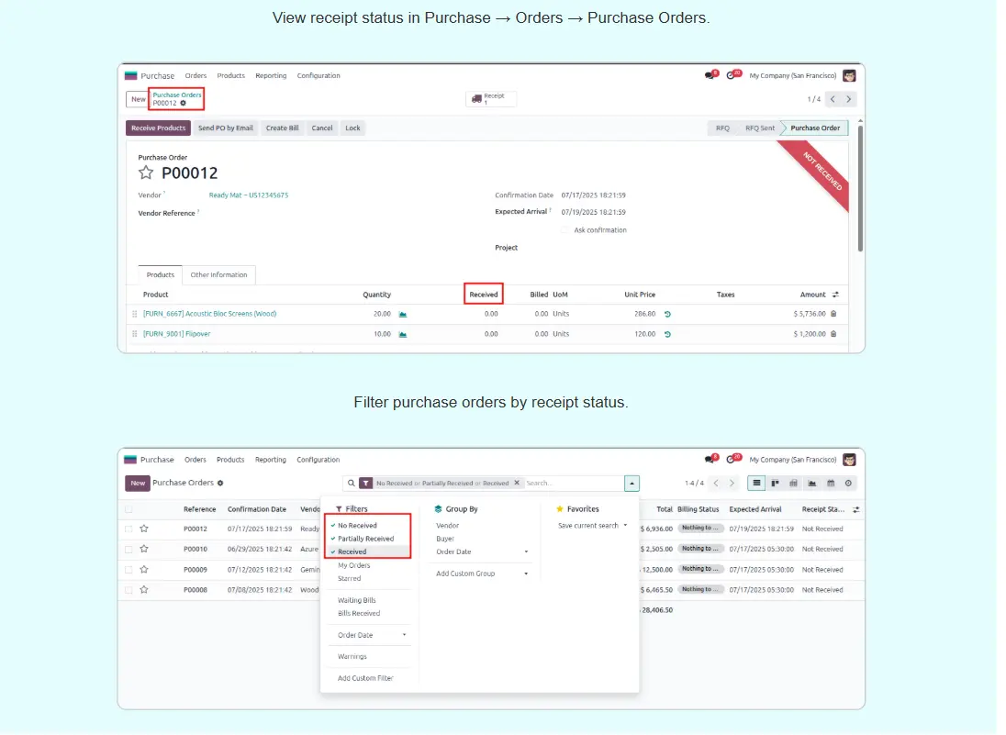Remove the receipt status filter facet

click(517, 483)
